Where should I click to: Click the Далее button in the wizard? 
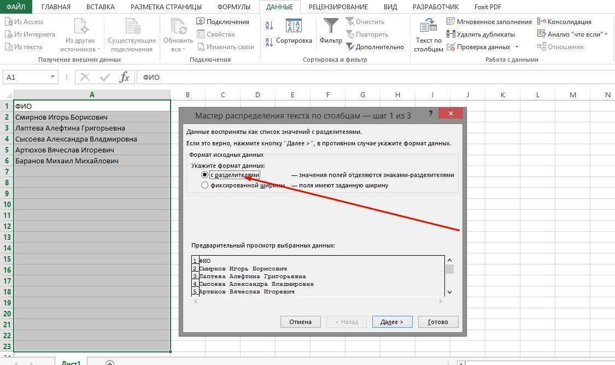click(392, 322)
